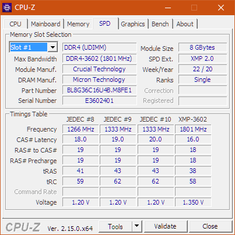Click the Validate button

click(166, 226)
